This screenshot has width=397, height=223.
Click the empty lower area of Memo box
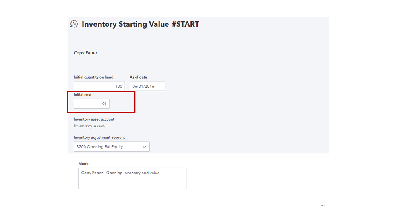132,183
